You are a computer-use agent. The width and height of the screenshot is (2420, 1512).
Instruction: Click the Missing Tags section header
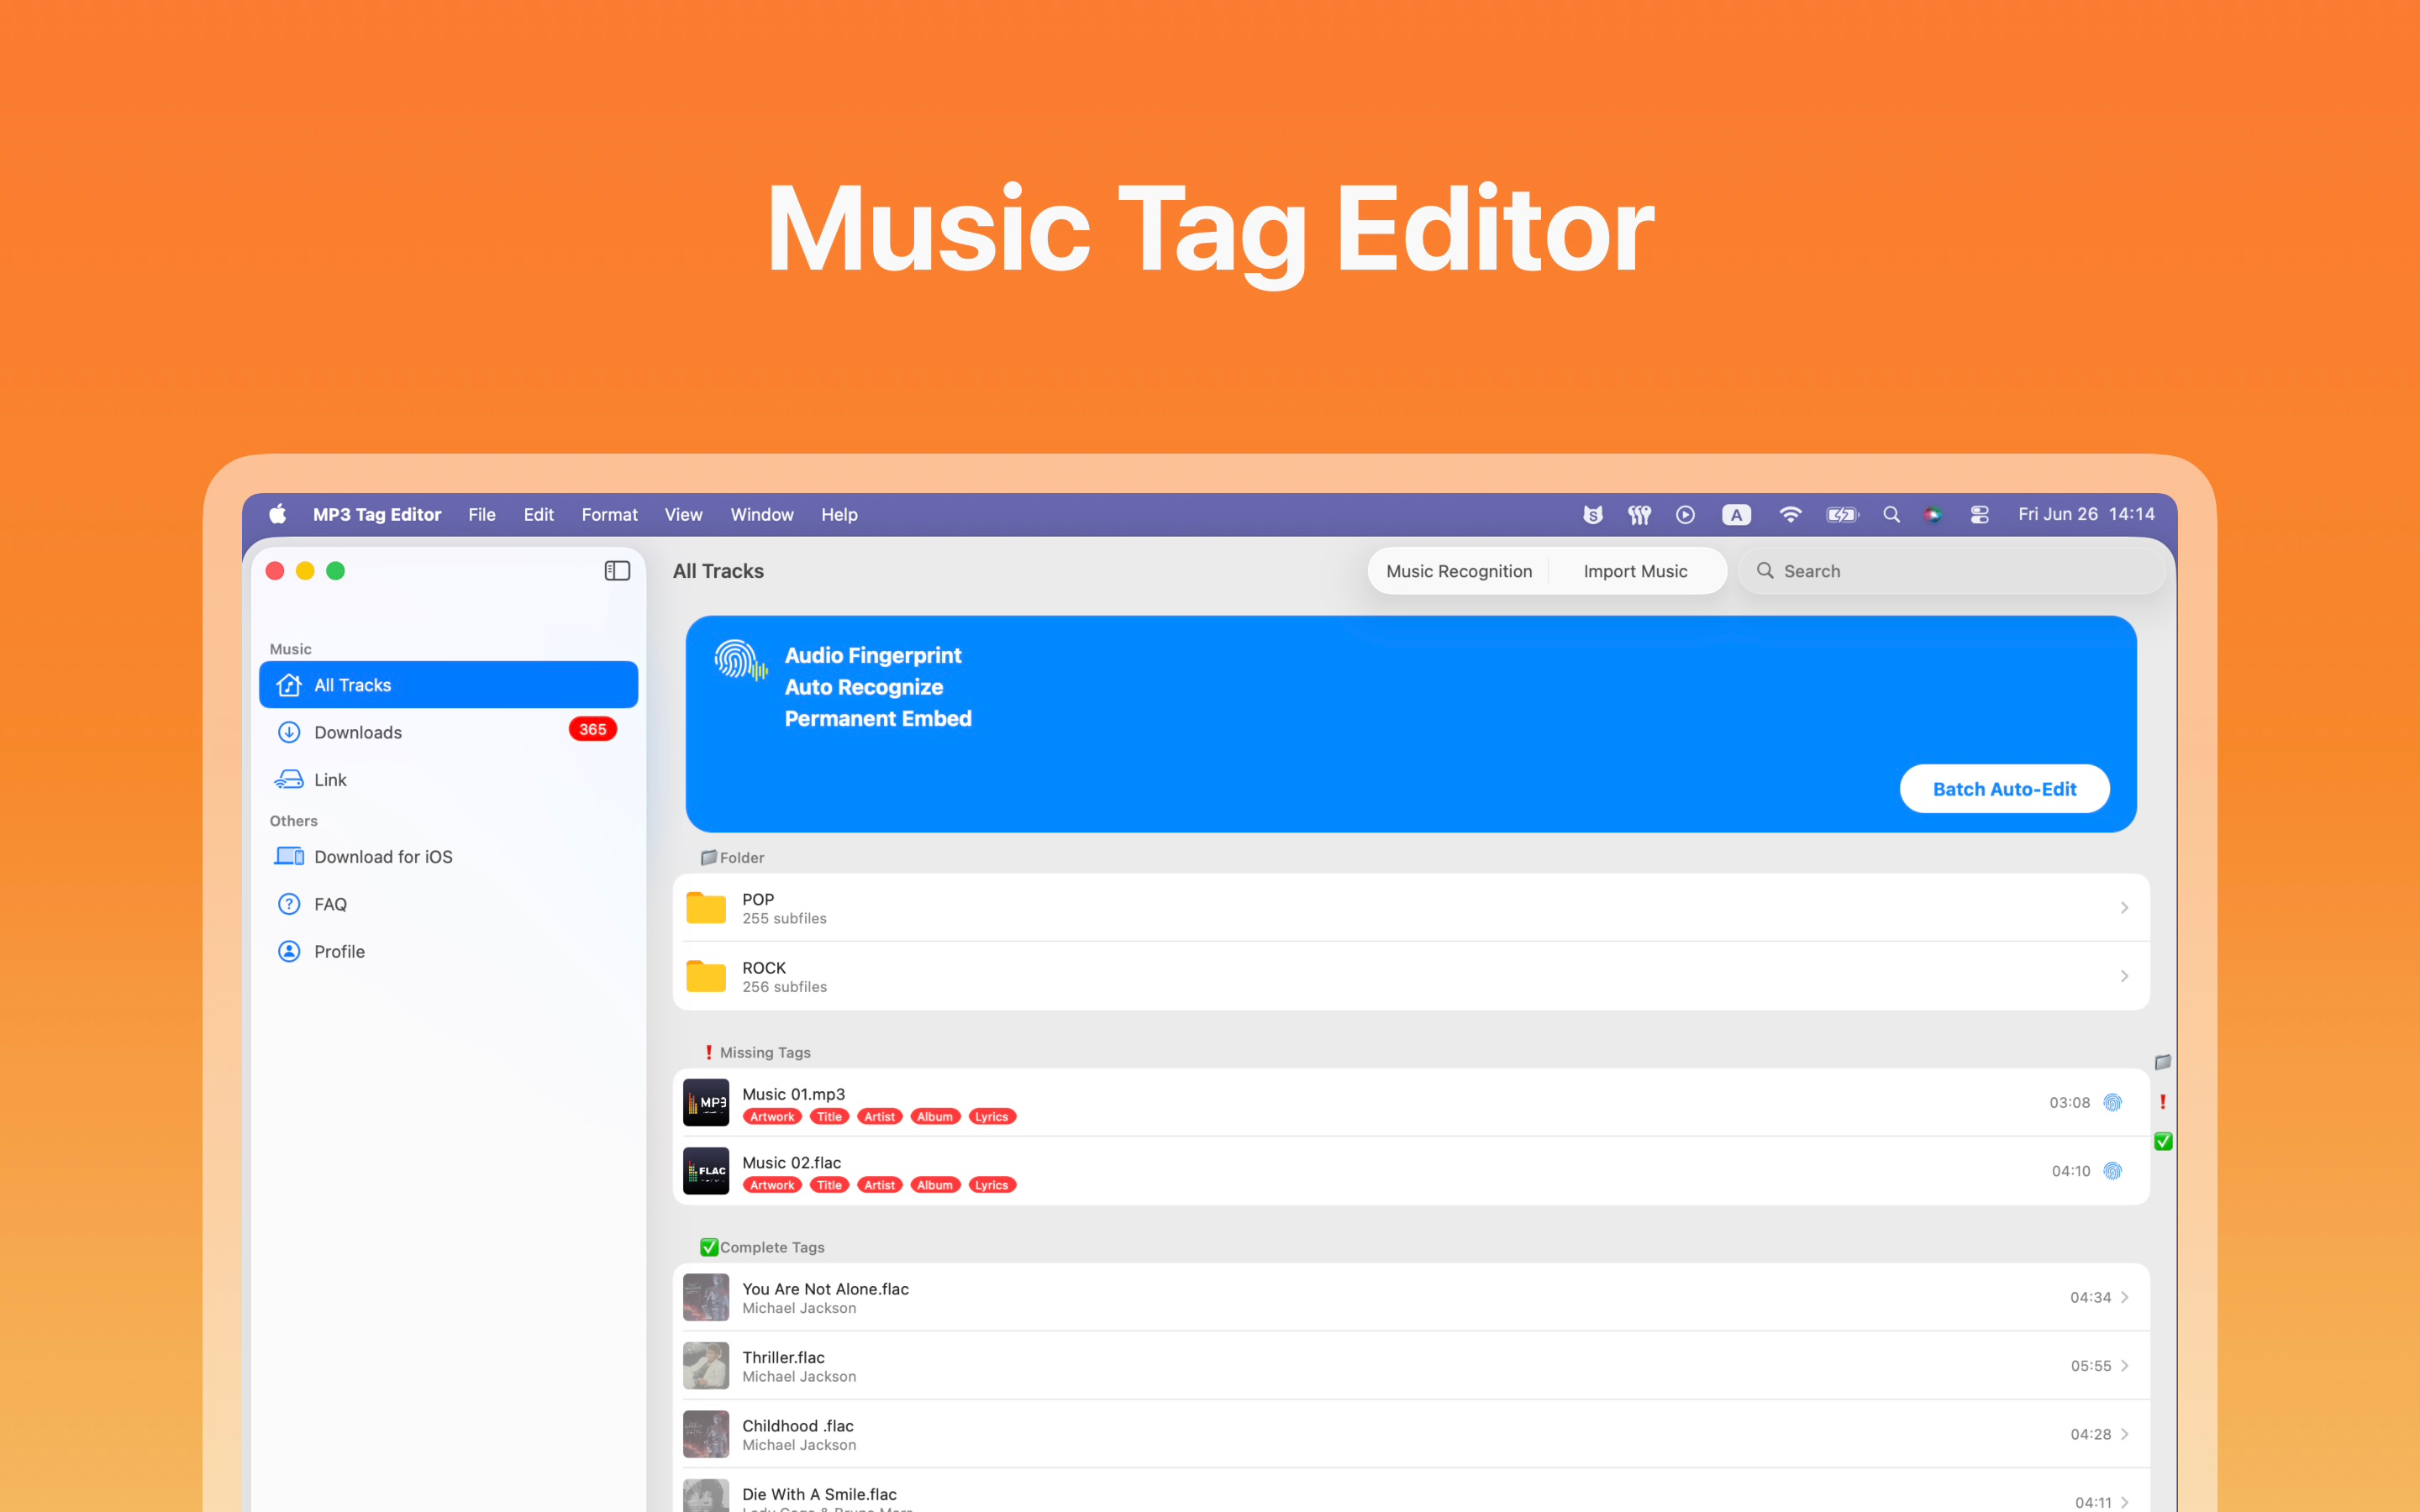pyautogui.click(x=758, y=1052)
